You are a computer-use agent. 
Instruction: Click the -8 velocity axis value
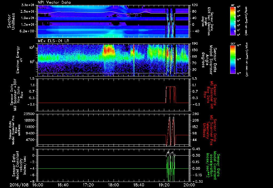click(x=33, y=181)
